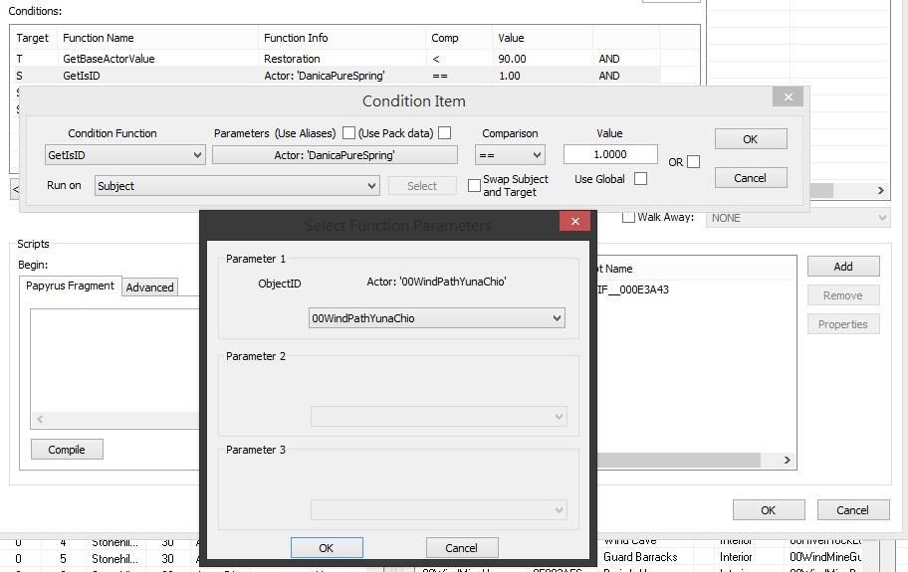Expand the Comparison operator dropdown
The width and height of the screenshot is (908, 572).
pyautogui.click(x=510, y=155)
